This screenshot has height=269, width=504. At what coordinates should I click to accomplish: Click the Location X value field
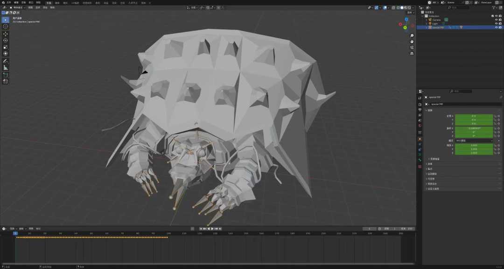point(474,116)
